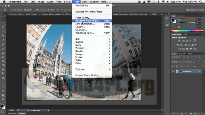Expand the Render submenu

(92, 51)
